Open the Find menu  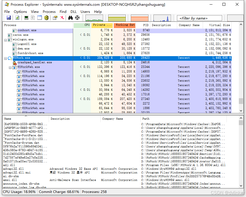pos(63,12)
